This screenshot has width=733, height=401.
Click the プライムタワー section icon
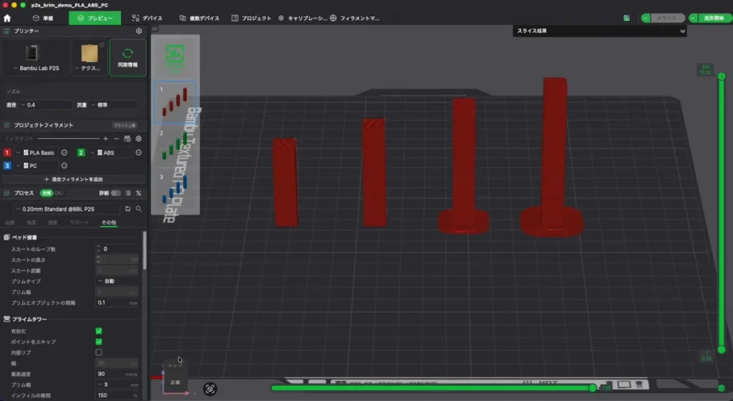6,320
